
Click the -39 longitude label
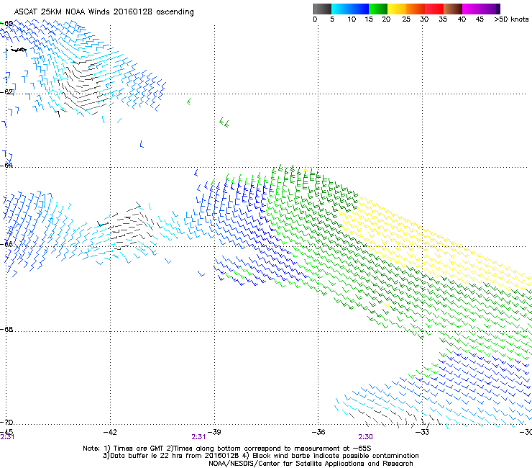click(214, 432)
